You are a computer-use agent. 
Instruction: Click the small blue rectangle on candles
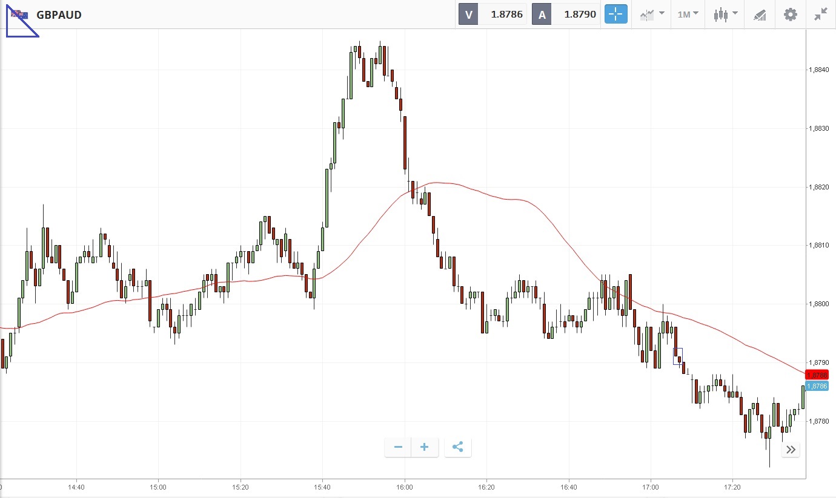tap(678, 356)
